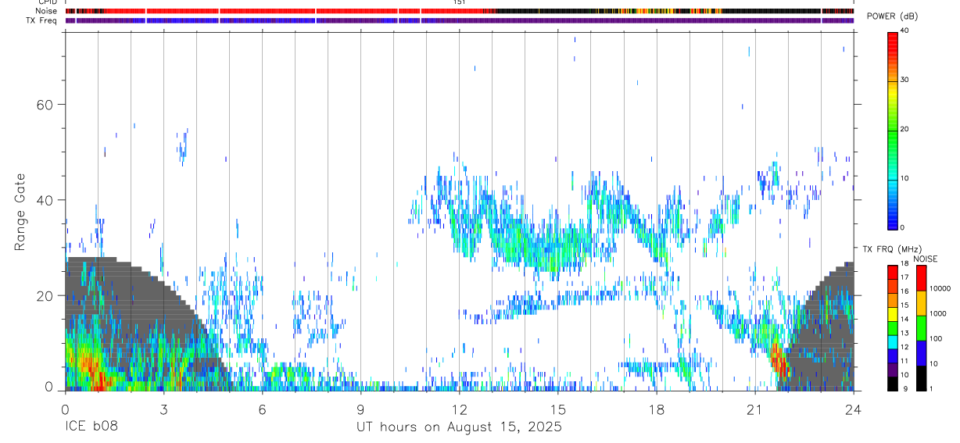
Task: Click the 'Noise' row label at top left
Action: pyautogui.click(x=47, y=11)
